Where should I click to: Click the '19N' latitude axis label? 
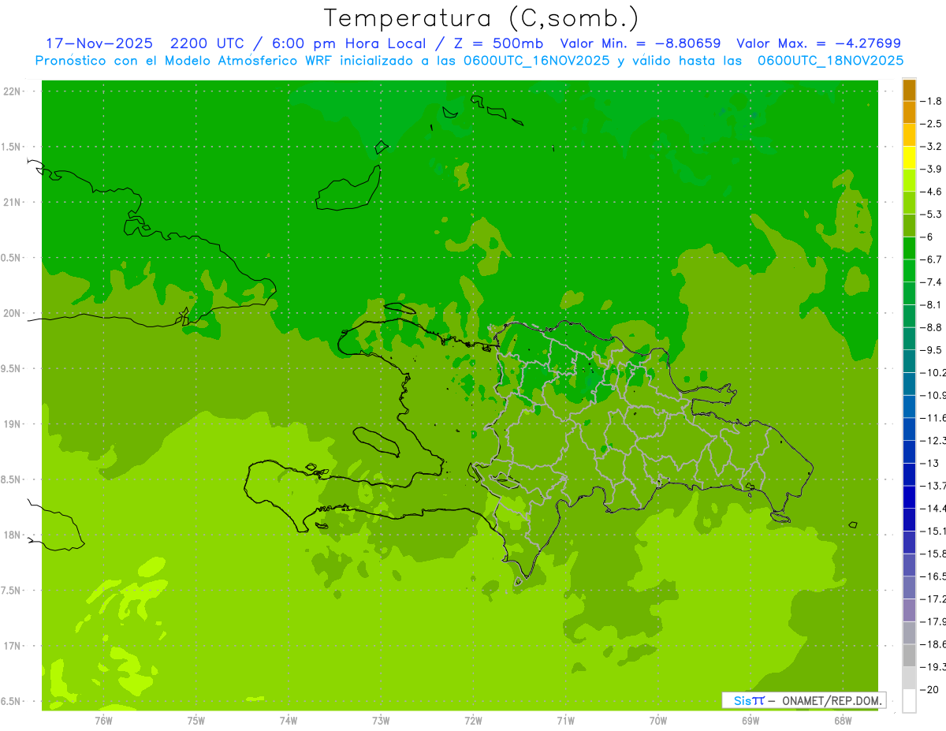click(13, 424)
